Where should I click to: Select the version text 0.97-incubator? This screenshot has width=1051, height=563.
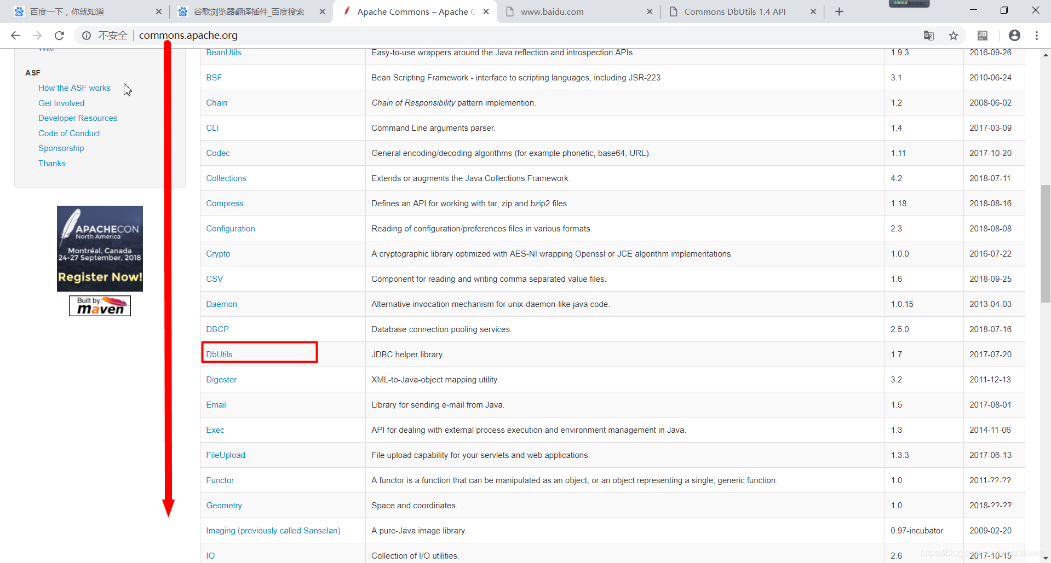(x=917, y=531)
